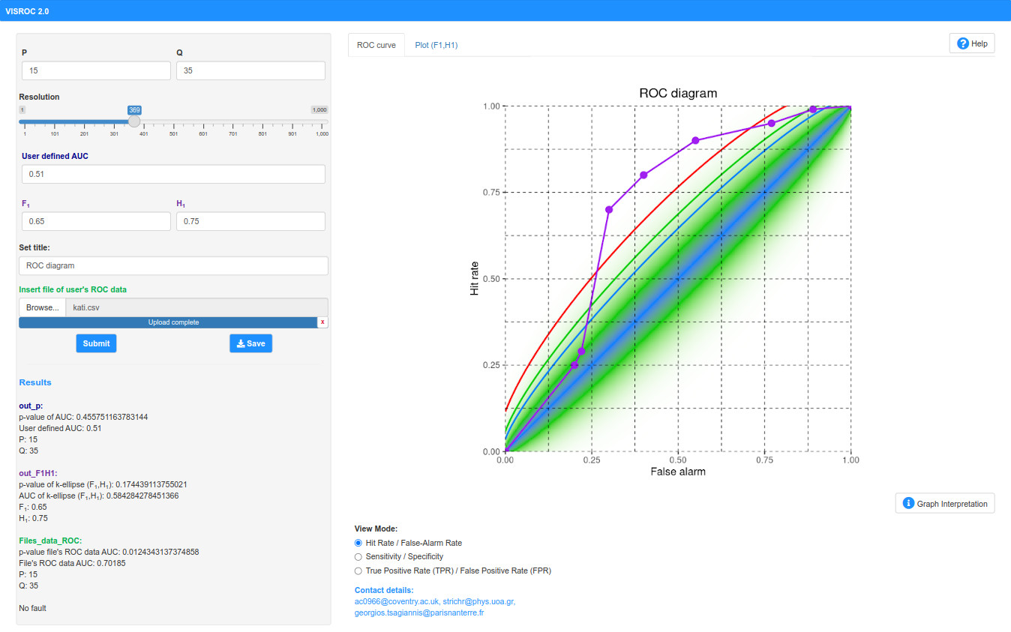Click the download icon on Save button
1011x632 pixels.
[x=240, y=343]
